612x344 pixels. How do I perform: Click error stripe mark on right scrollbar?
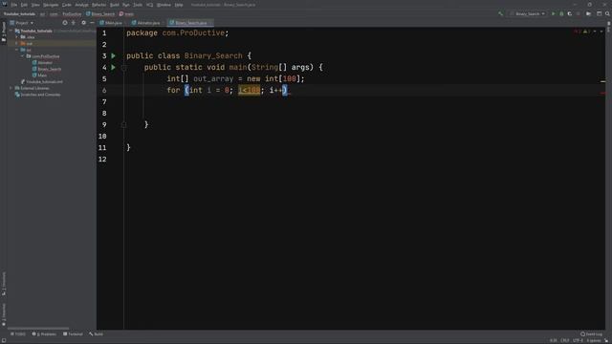point(603,94)
